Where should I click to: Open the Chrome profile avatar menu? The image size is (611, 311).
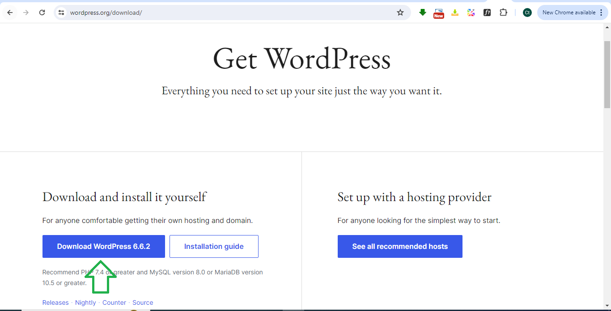point(527,13)
